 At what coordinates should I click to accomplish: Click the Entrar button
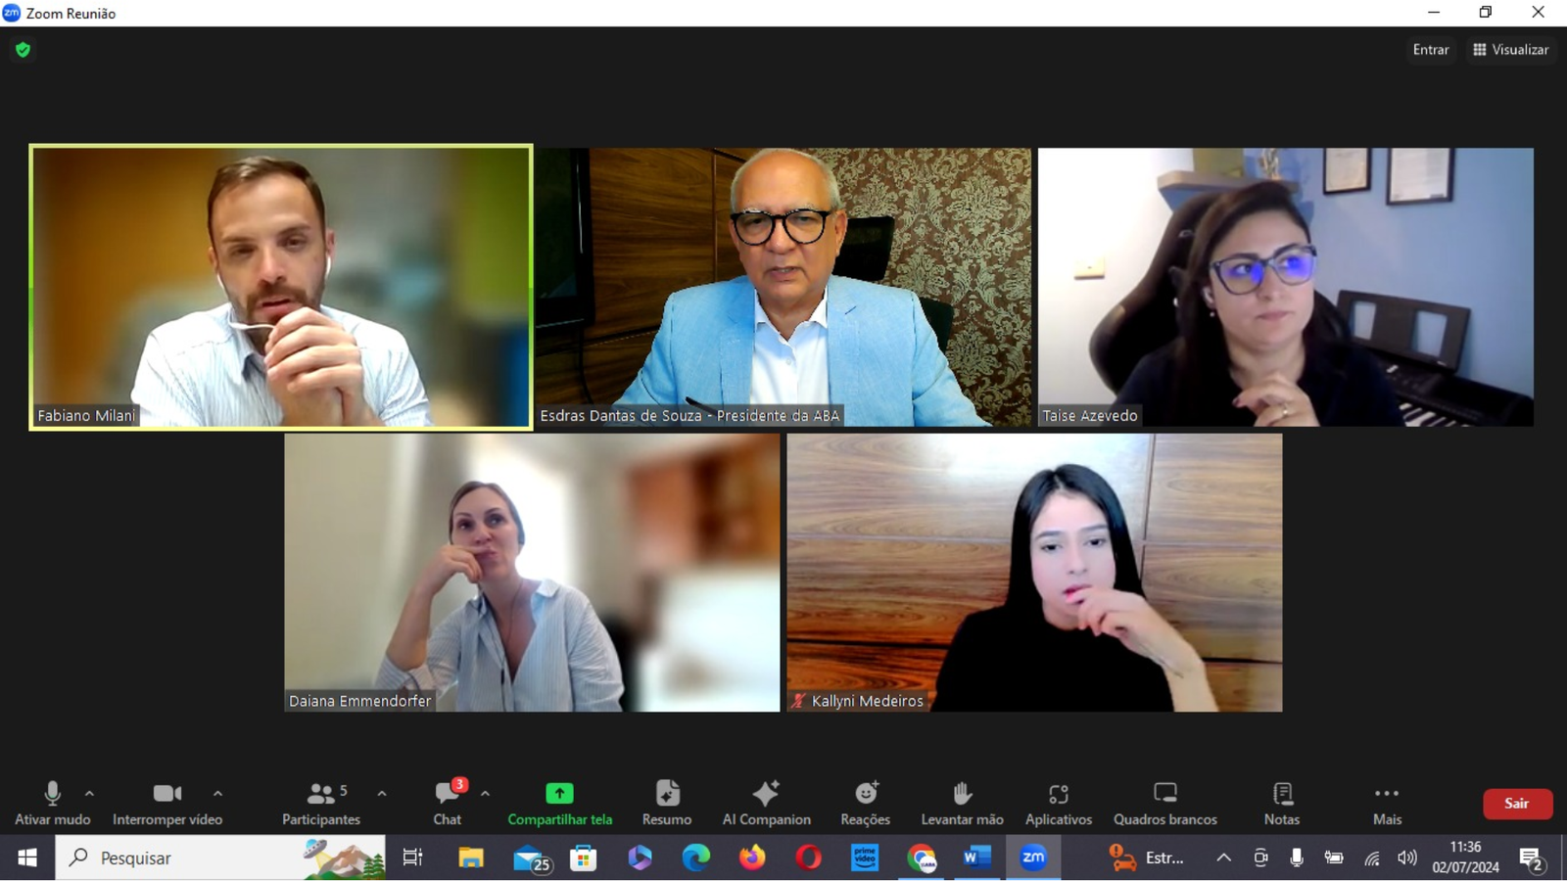1430,50
